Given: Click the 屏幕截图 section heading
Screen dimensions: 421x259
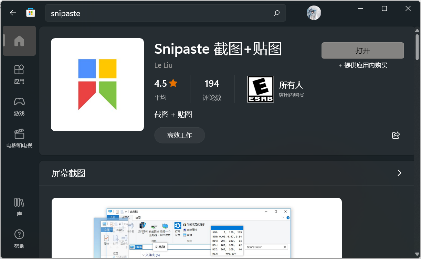Looking at the screenshot, I should 69,173.
